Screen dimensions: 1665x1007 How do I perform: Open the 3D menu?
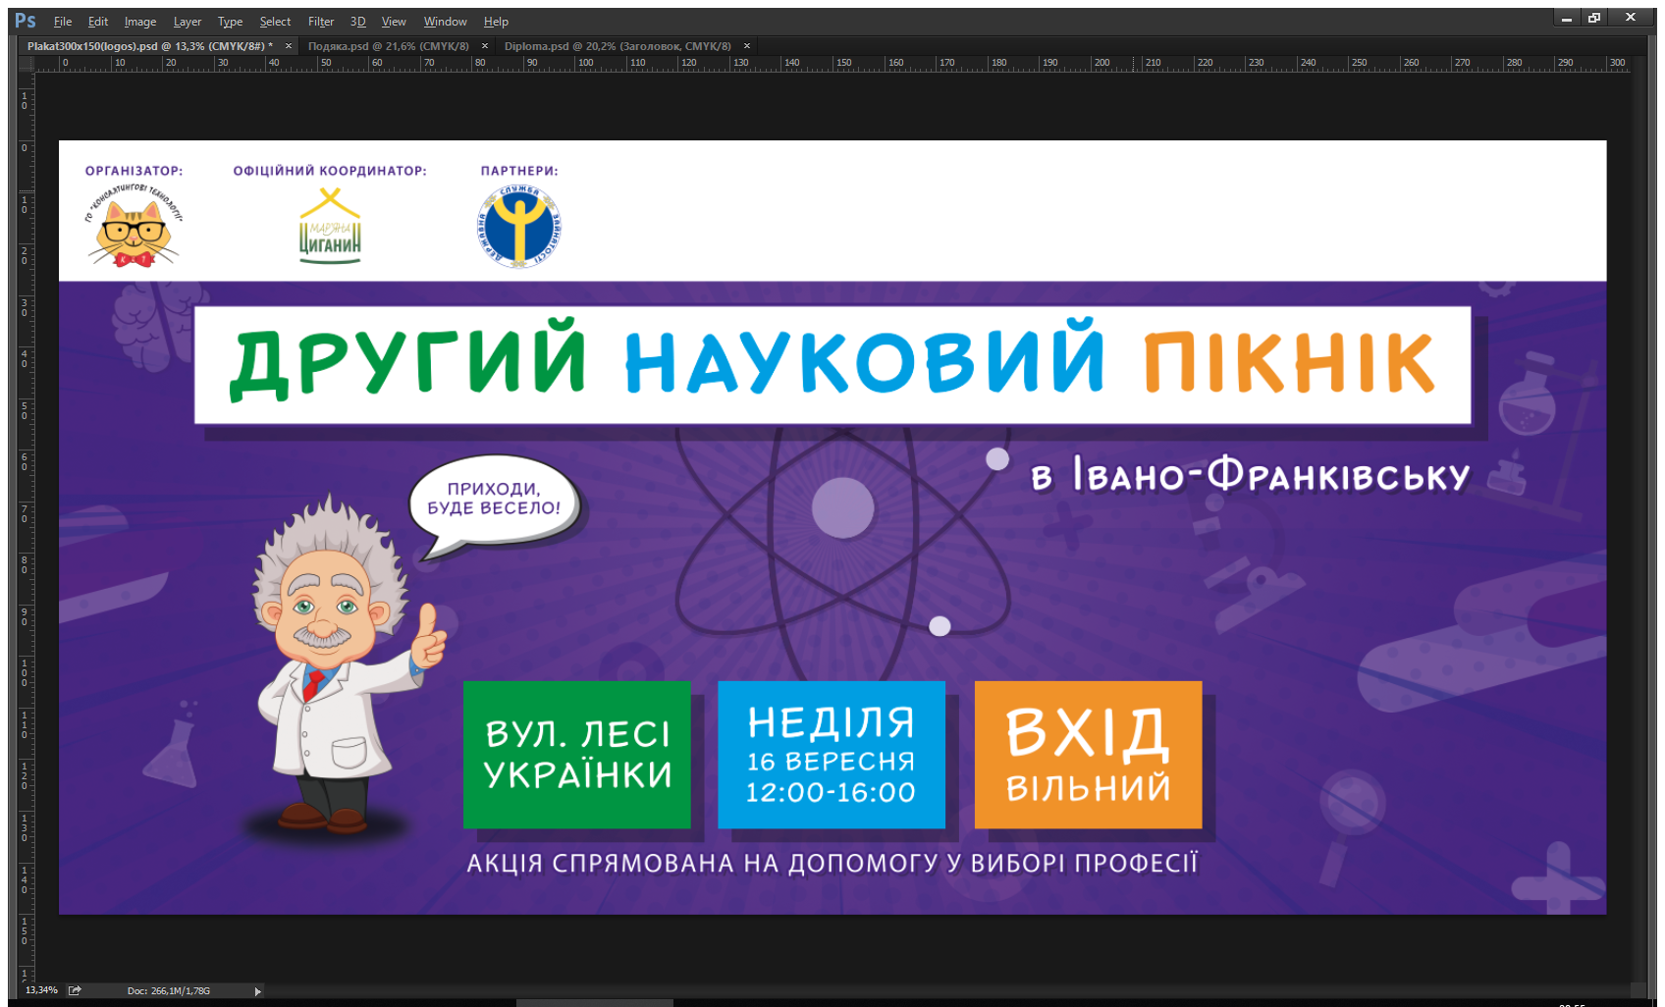coord(357,22)
